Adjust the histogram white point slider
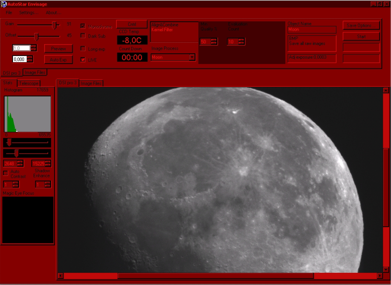This screenshot has height=285, width=391. [x=16, y=154]
